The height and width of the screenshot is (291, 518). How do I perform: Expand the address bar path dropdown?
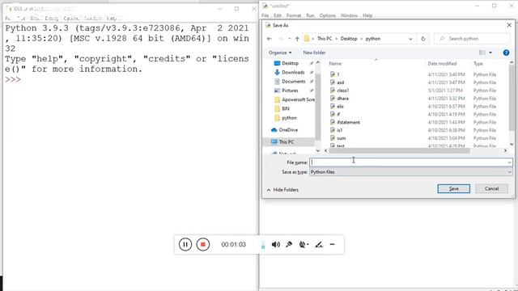pyautogui.click(x=410, y=39)
